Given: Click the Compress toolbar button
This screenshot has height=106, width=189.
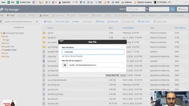Looking at the screenshot, I should [178, 15].
